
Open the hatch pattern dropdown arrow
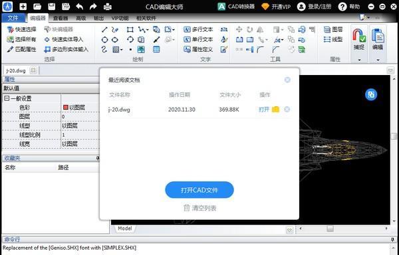[121, 50]
